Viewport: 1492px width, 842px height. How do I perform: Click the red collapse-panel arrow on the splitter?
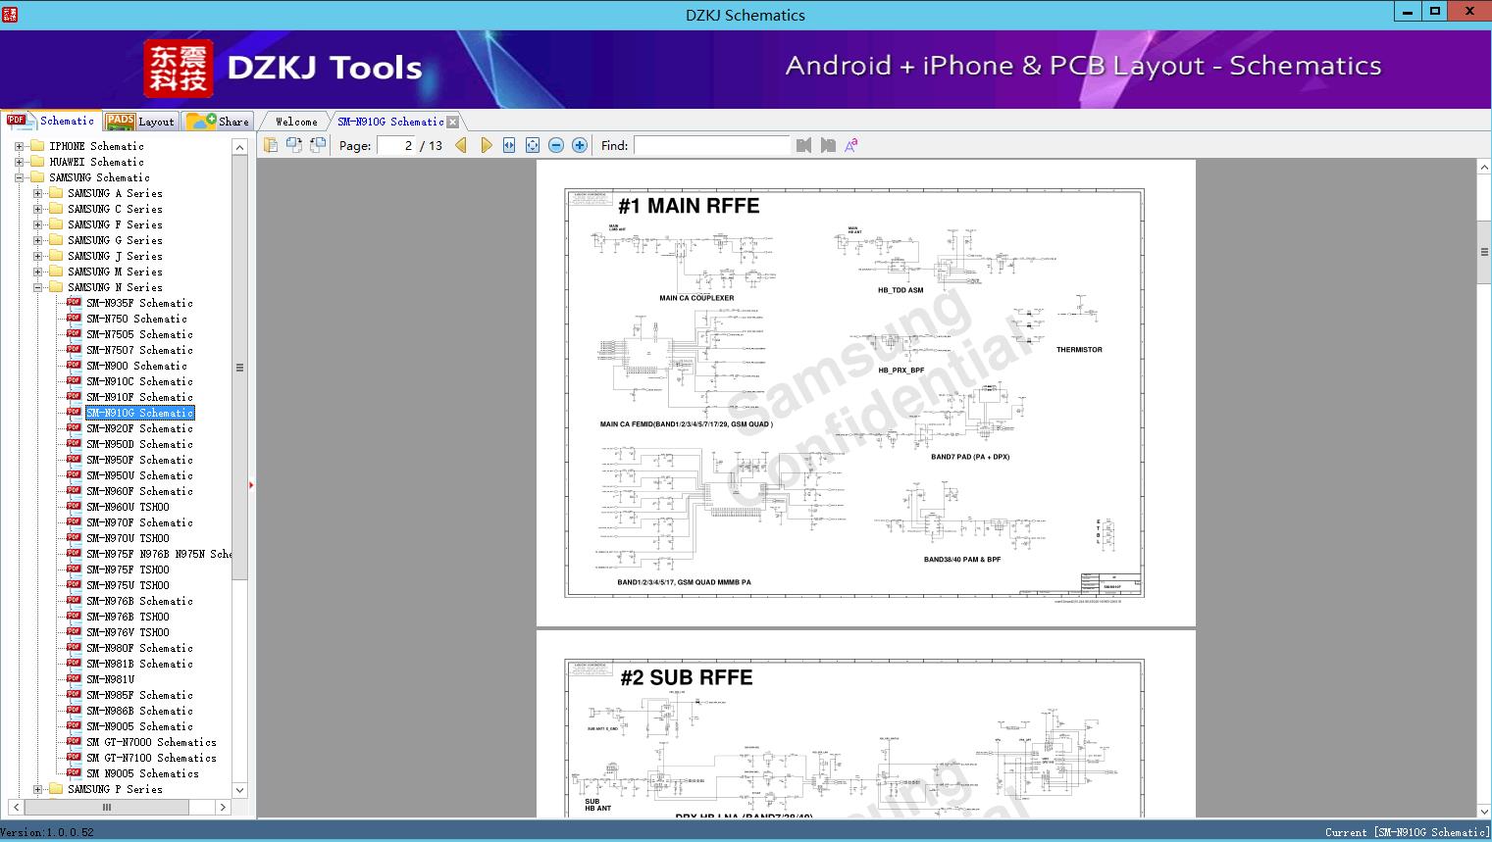pos(251,484)
